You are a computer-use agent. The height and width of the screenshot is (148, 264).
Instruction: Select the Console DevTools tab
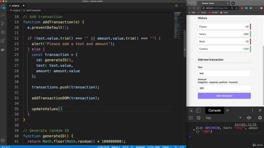tap(214, 111)
